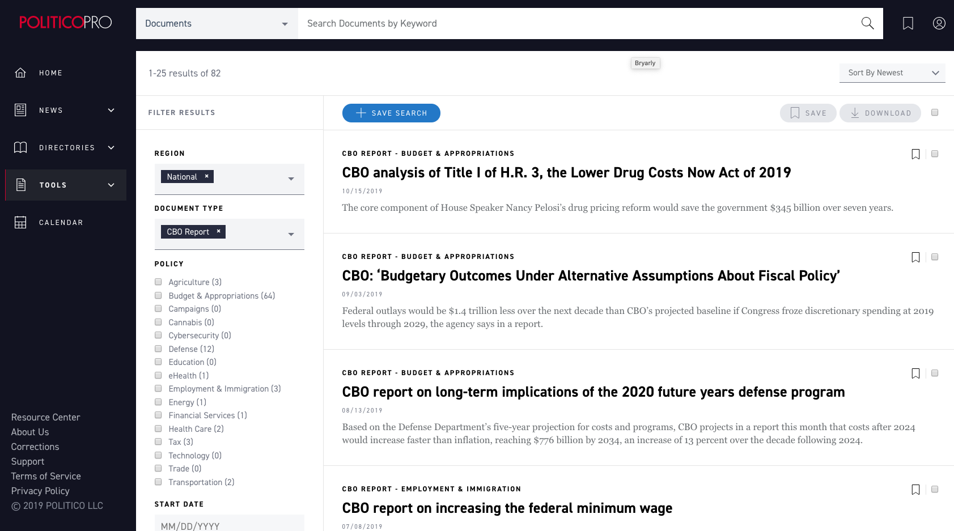Screen dimensions: 954x531
Task: Remove the CBO Report document type tag
Action: (218, 231)
